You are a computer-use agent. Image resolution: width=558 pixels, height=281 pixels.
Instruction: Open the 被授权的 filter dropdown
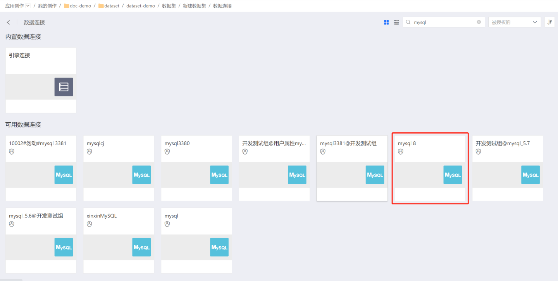coord(514,22)
